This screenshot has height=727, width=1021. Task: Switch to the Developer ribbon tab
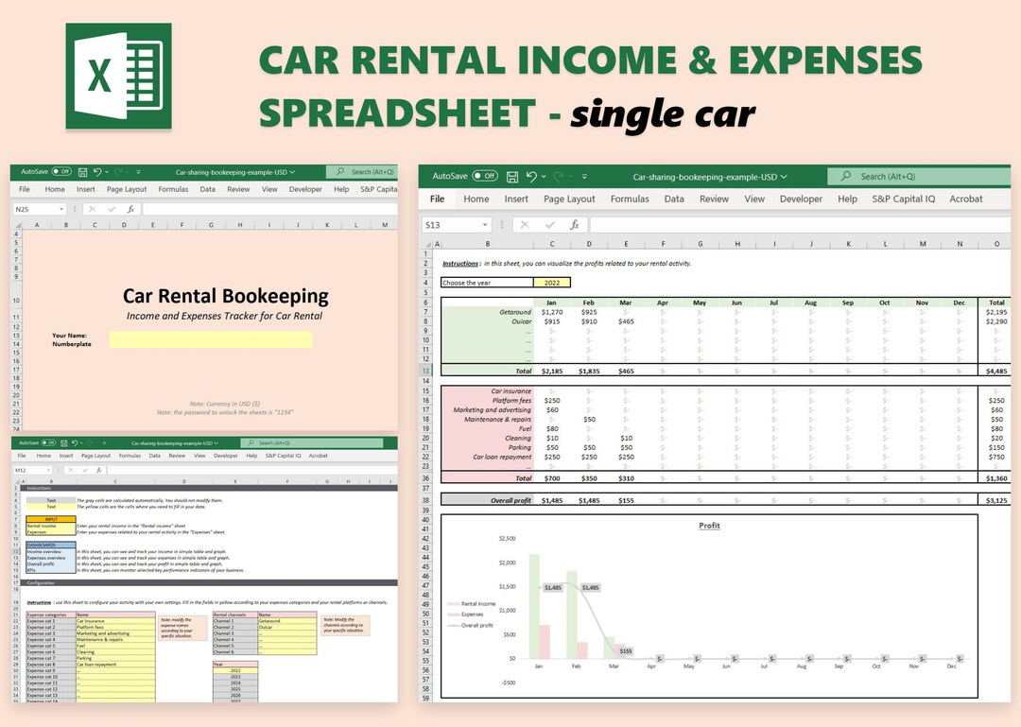pyautogui.click(x=801, y=199)
